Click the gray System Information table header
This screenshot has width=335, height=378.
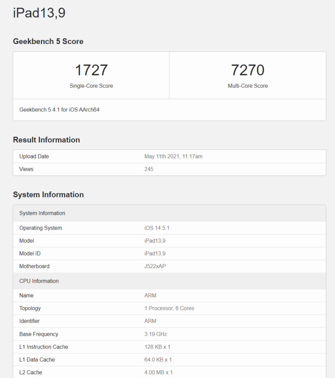[42, 213]
